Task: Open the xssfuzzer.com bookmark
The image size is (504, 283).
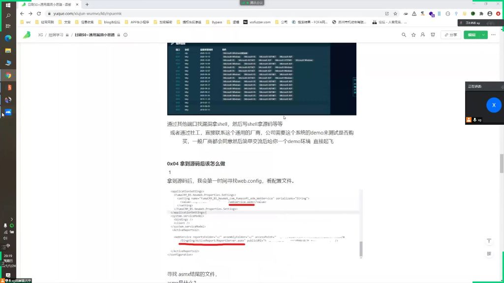Action: pyautogui.click(x=257, y=22)
